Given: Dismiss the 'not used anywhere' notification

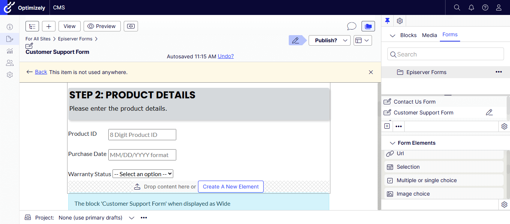Looking at the screenshot, I should 371,72.
